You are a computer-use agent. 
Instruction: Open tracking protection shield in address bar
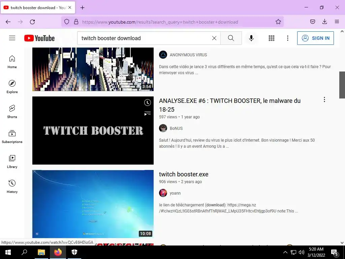pos(67,22)
